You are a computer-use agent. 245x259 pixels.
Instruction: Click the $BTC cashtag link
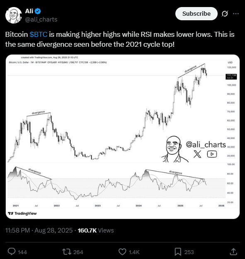39,34
